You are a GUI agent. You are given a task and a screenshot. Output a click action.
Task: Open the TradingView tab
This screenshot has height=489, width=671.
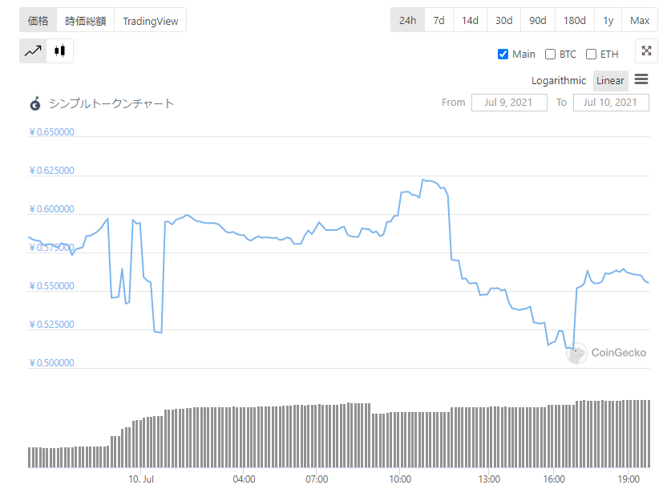150,20
